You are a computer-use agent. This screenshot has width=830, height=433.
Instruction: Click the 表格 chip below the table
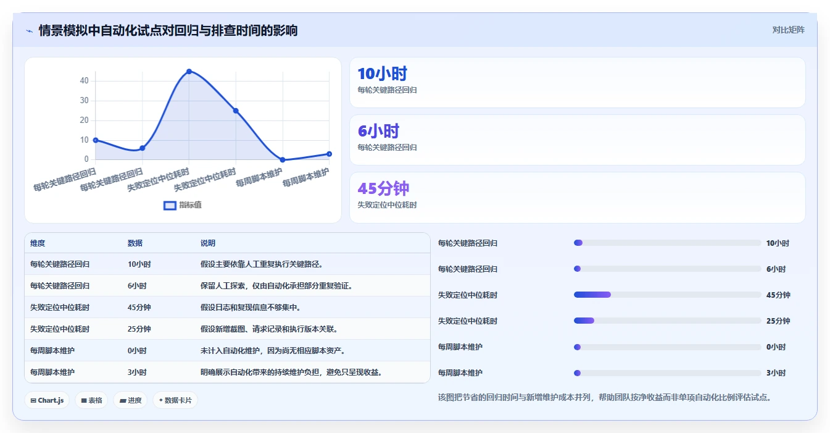(91, 400)
